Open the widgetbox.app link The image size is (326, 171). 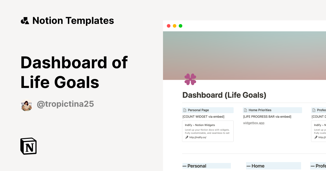[254, 123]
